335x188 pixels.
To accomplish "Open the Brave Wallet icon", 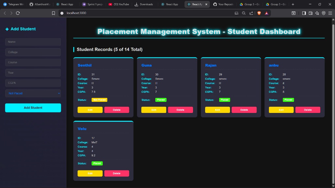I will (x=310, y=13).
